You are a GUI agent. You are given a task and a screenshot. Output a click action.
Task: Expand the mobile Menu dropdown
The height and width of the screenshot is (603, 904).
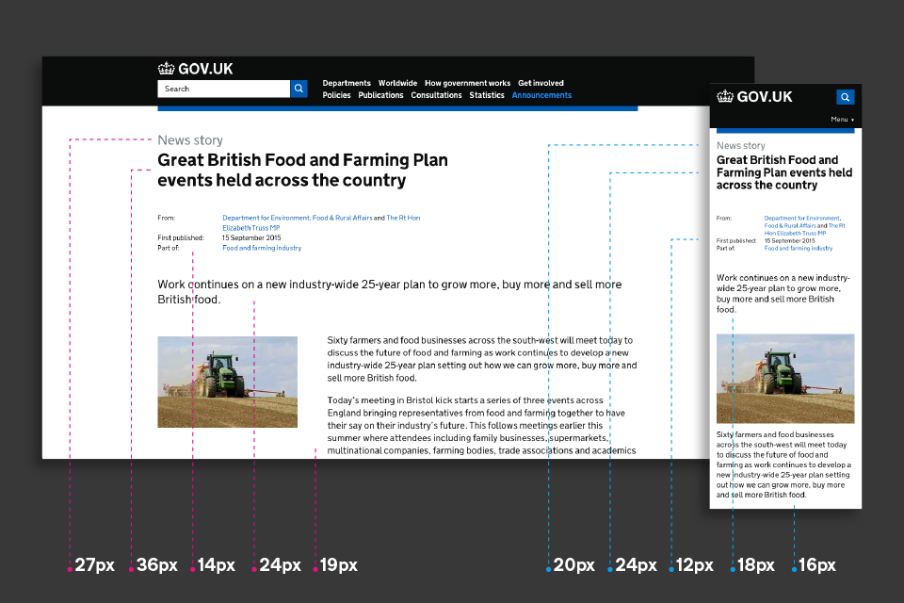pos(842,120)
